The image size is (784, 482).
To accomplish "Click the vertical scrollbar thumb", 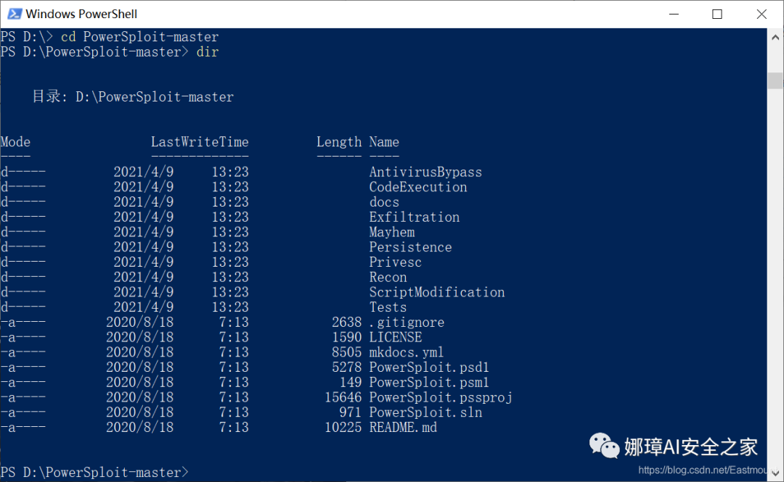I will pos(775,80).
